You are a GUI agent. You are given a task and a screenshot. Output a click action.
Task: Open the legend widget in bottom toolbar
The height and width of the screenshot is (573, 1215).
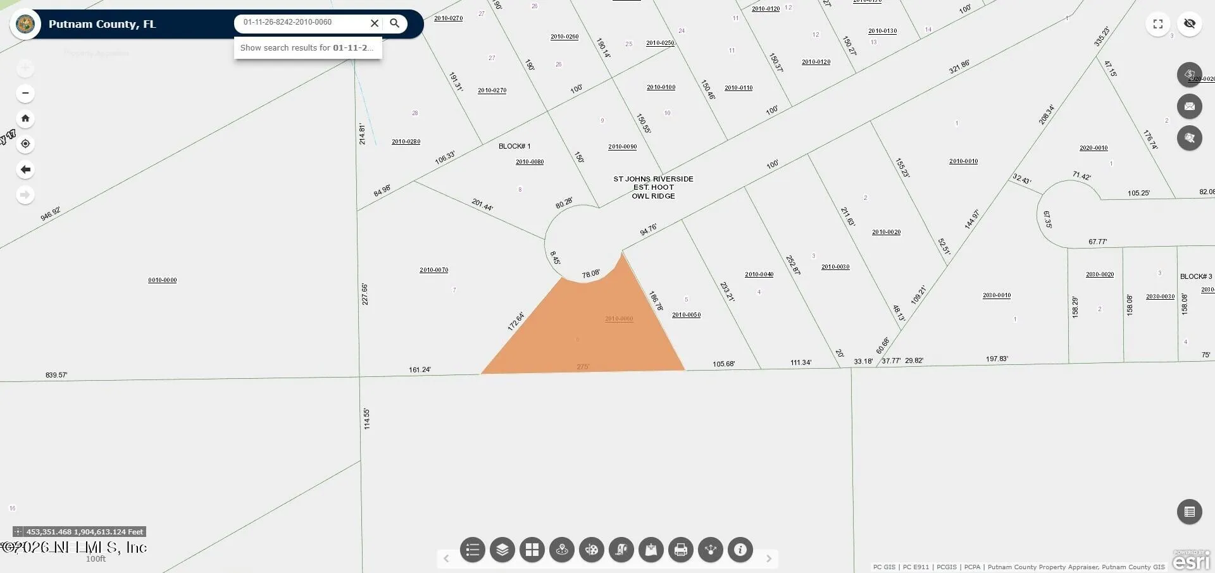(x=473, y=550)
